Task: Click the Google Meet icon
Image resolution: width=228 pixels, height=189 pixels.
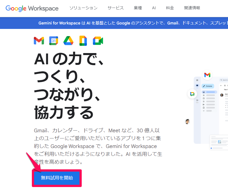Action: point(98,41)
